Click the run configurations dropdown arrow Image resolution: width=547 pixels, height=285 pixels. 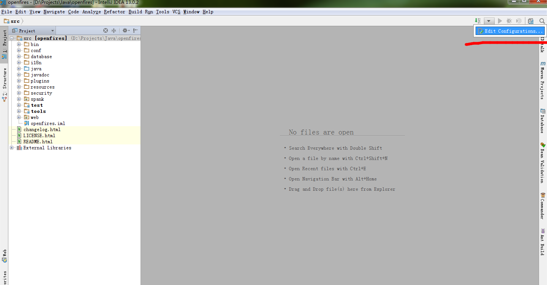[x=489, y=21]
